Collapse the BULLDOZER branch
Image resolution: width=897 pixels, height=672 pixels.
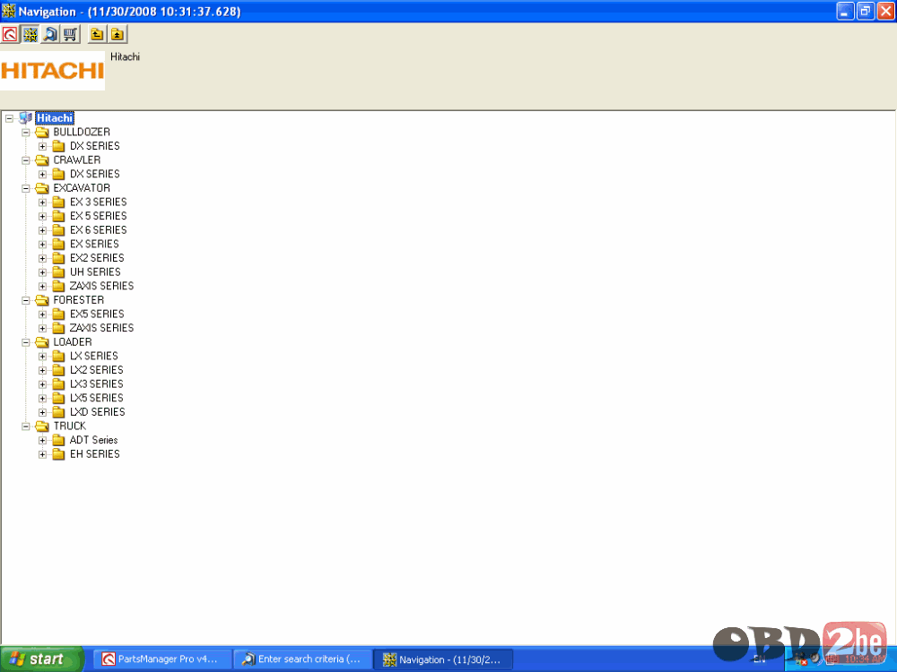26,133
